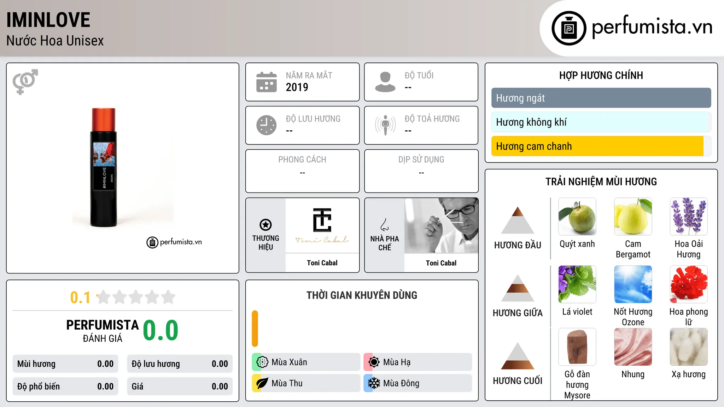Click the Nước Hoa Unisex subtitle
The image size is (724, 407).
click(55, 41)
